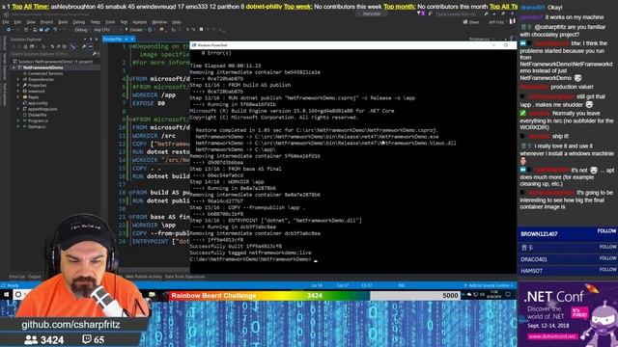Follow HAMSOT
Image resolution: width=618 pixels, height=347 pixels.
coord(607,270)
